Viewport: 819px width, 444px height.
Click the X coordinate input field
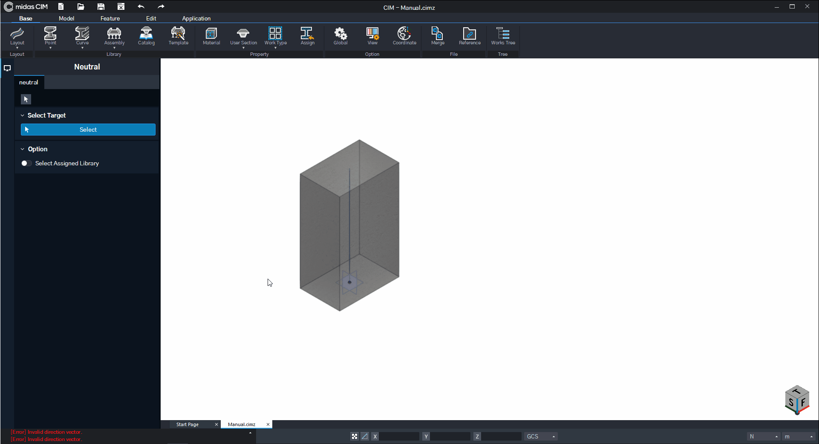(x=399, y=436)
